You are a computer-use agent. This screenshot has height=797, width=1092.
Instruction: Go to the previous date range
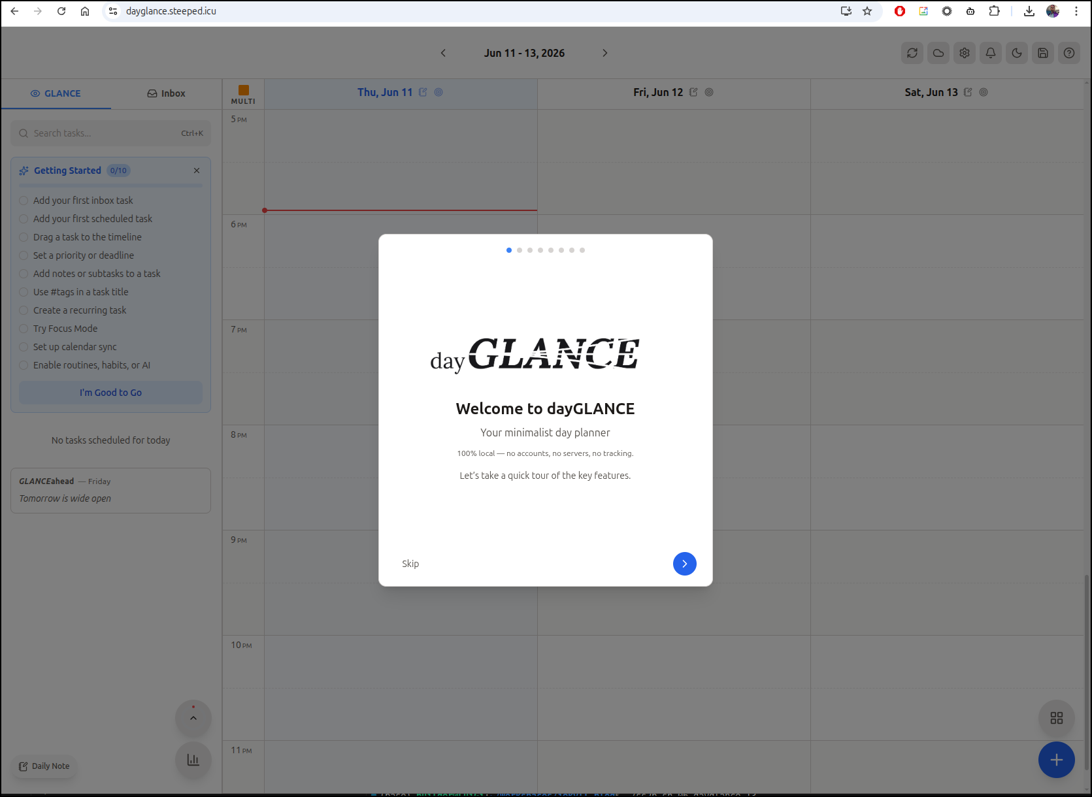point(443,53)
